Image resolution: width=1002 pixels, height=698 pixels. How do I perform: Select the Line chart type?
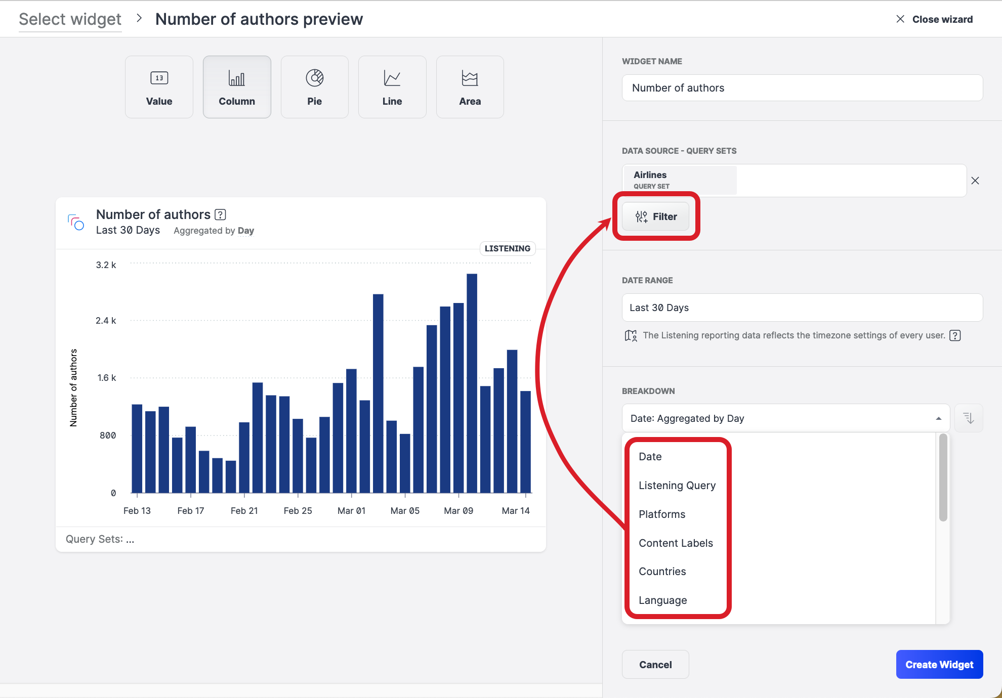392,87
